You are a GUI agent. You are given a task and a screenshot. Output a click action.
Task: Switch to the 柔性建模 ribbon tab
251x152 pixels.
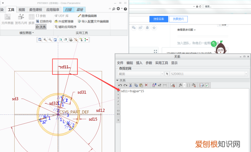pos(36,10)
